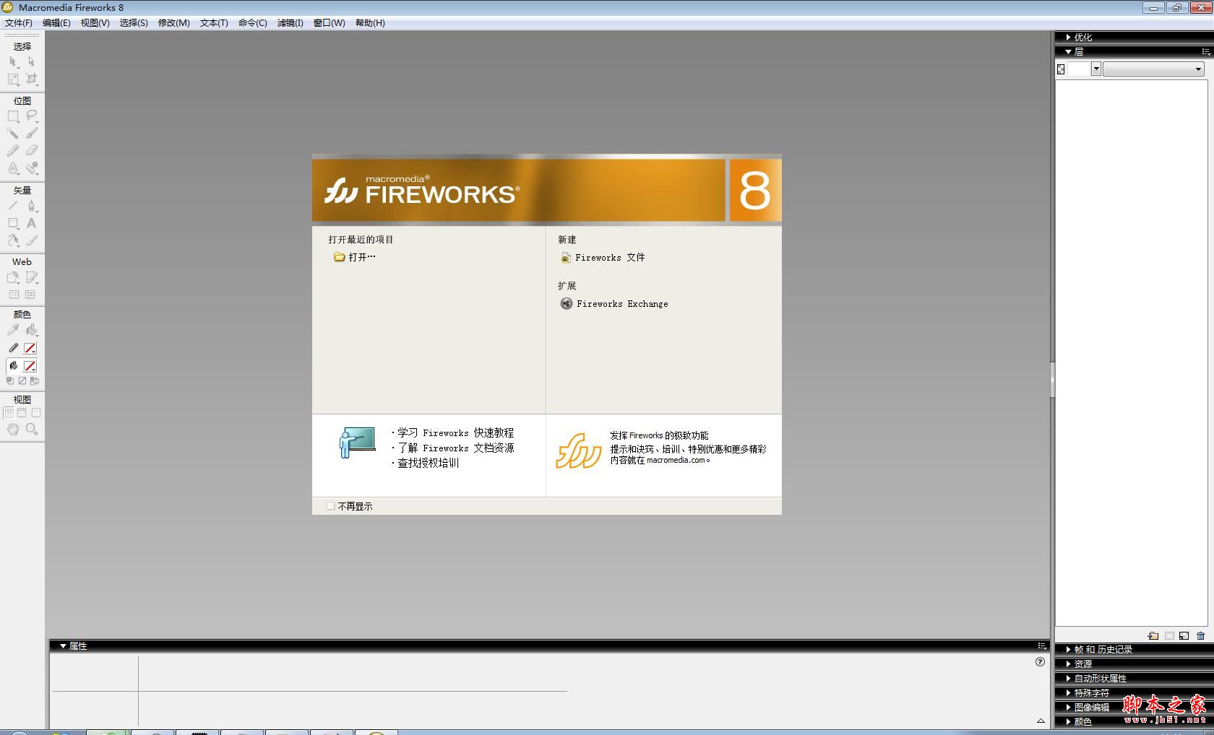Click the fill color swatch
Screen dimensions: 1214x735
coord(30,367)
